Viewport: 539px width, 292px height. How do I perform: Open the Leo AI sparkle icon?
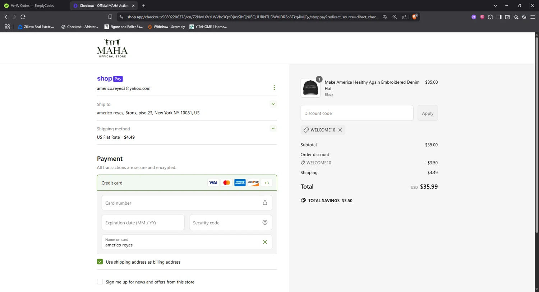pyautogui.click(x=516, y=17)
